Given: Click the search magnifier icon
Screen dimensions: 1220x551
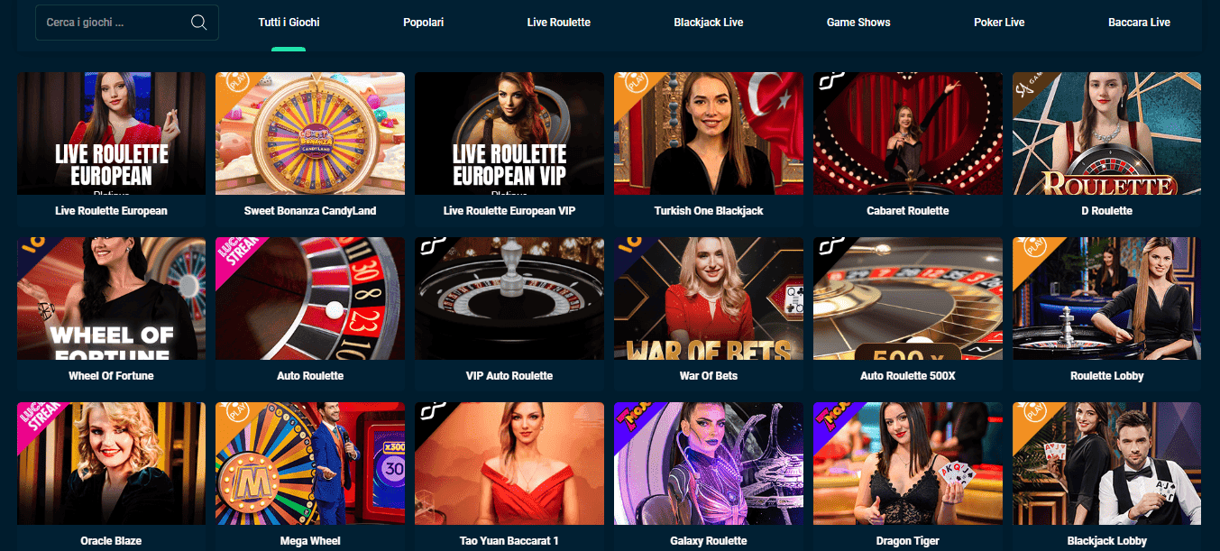Looking at the screenshot, I should [199, 23].
